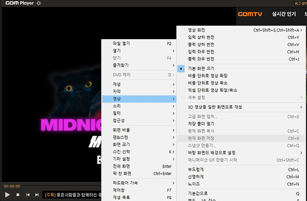The width and height of the screenshot is (307, 201).
Task: Expand the 즐겨찾기 submenu
Action: (139, 65)
